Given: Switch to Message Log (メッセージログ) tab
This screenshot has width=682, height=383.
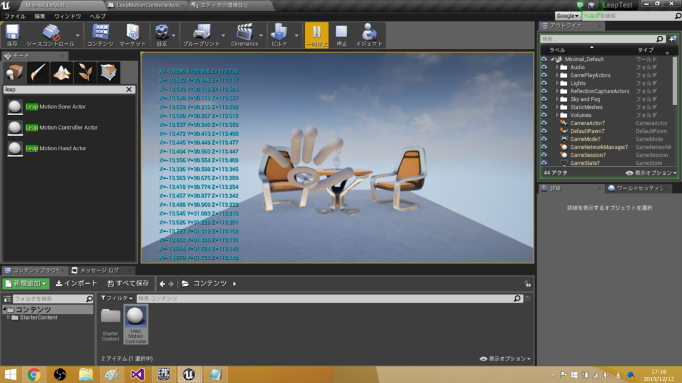Looking at the screenshot, I should click(99, 270).
